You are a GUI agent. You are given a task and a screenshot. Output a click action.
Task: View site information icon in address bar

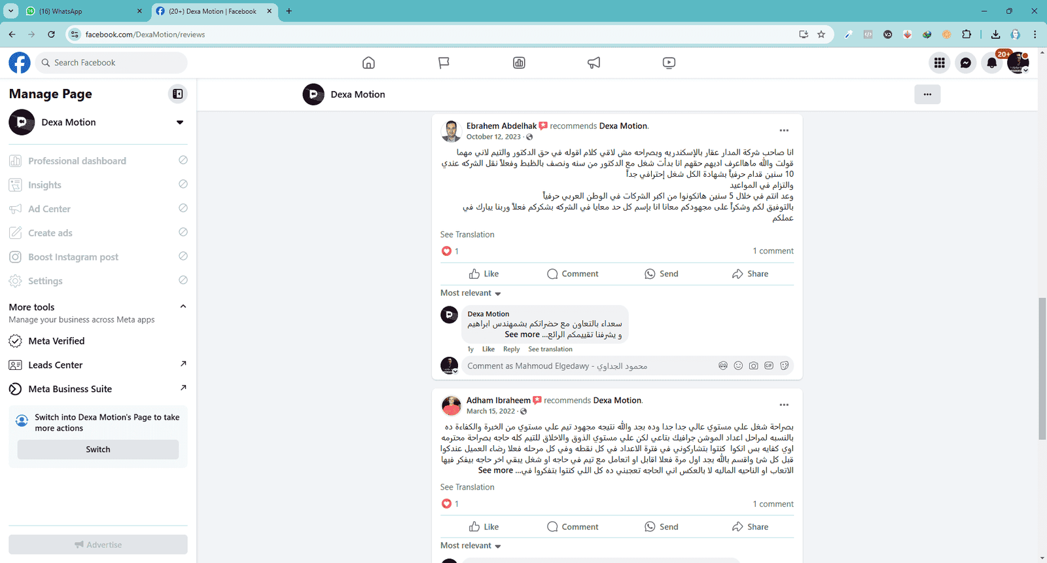tap(75, 35)
